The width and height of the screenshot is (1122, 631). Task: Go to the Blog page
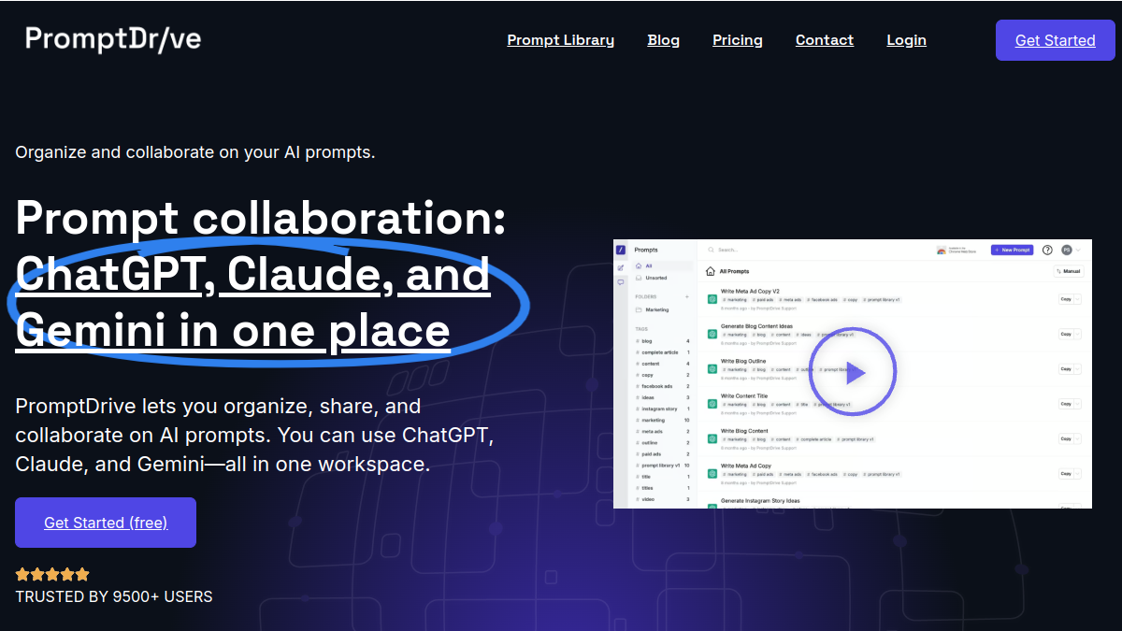pos(664,40)
